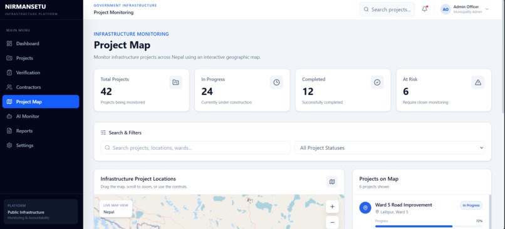The width and height of the screenshot is (505, 229).
Task: Open AI Monitor section
Action: tap(41, 116)
